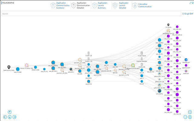The height and width of the screenshot is (121, 194).
Task: Select the dns_host_83 node
Action: [177, 106]
